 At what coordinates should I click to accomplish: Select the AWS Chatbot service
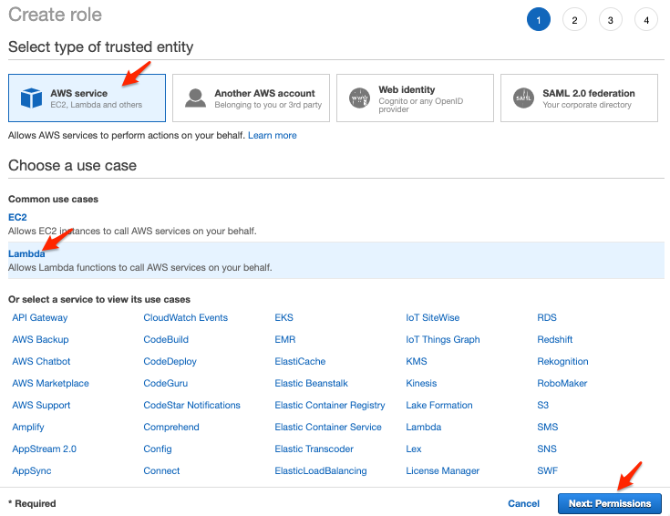41,361
